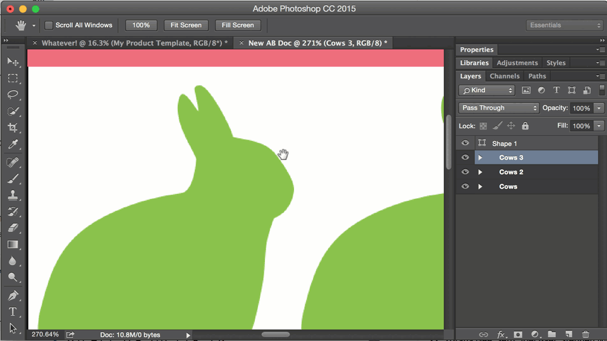
Task: Toggle lock position
Action: point(511,126)
